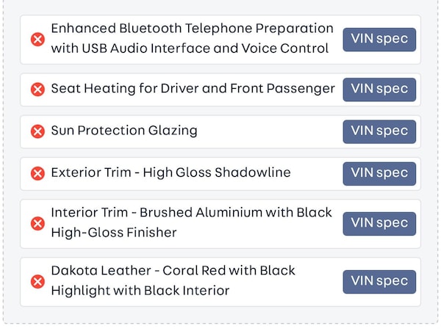441x334 pixels.
Task: Click red X icon beside Interior Trim Aluminium
Action: point(37,223)
